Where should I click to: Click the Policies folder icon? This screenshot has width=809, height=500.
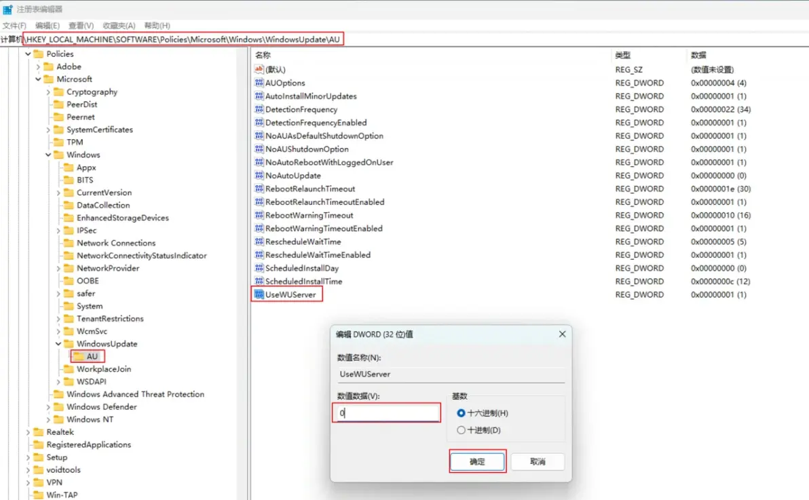tap(38, 54)
